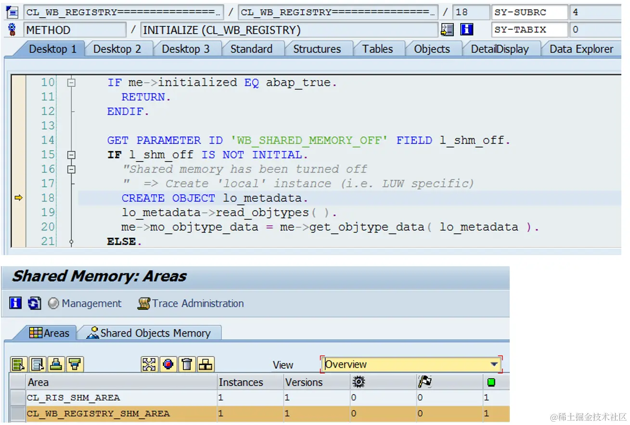Click the Refresh icon in Shared Memory toolbar

pos(34,303)
